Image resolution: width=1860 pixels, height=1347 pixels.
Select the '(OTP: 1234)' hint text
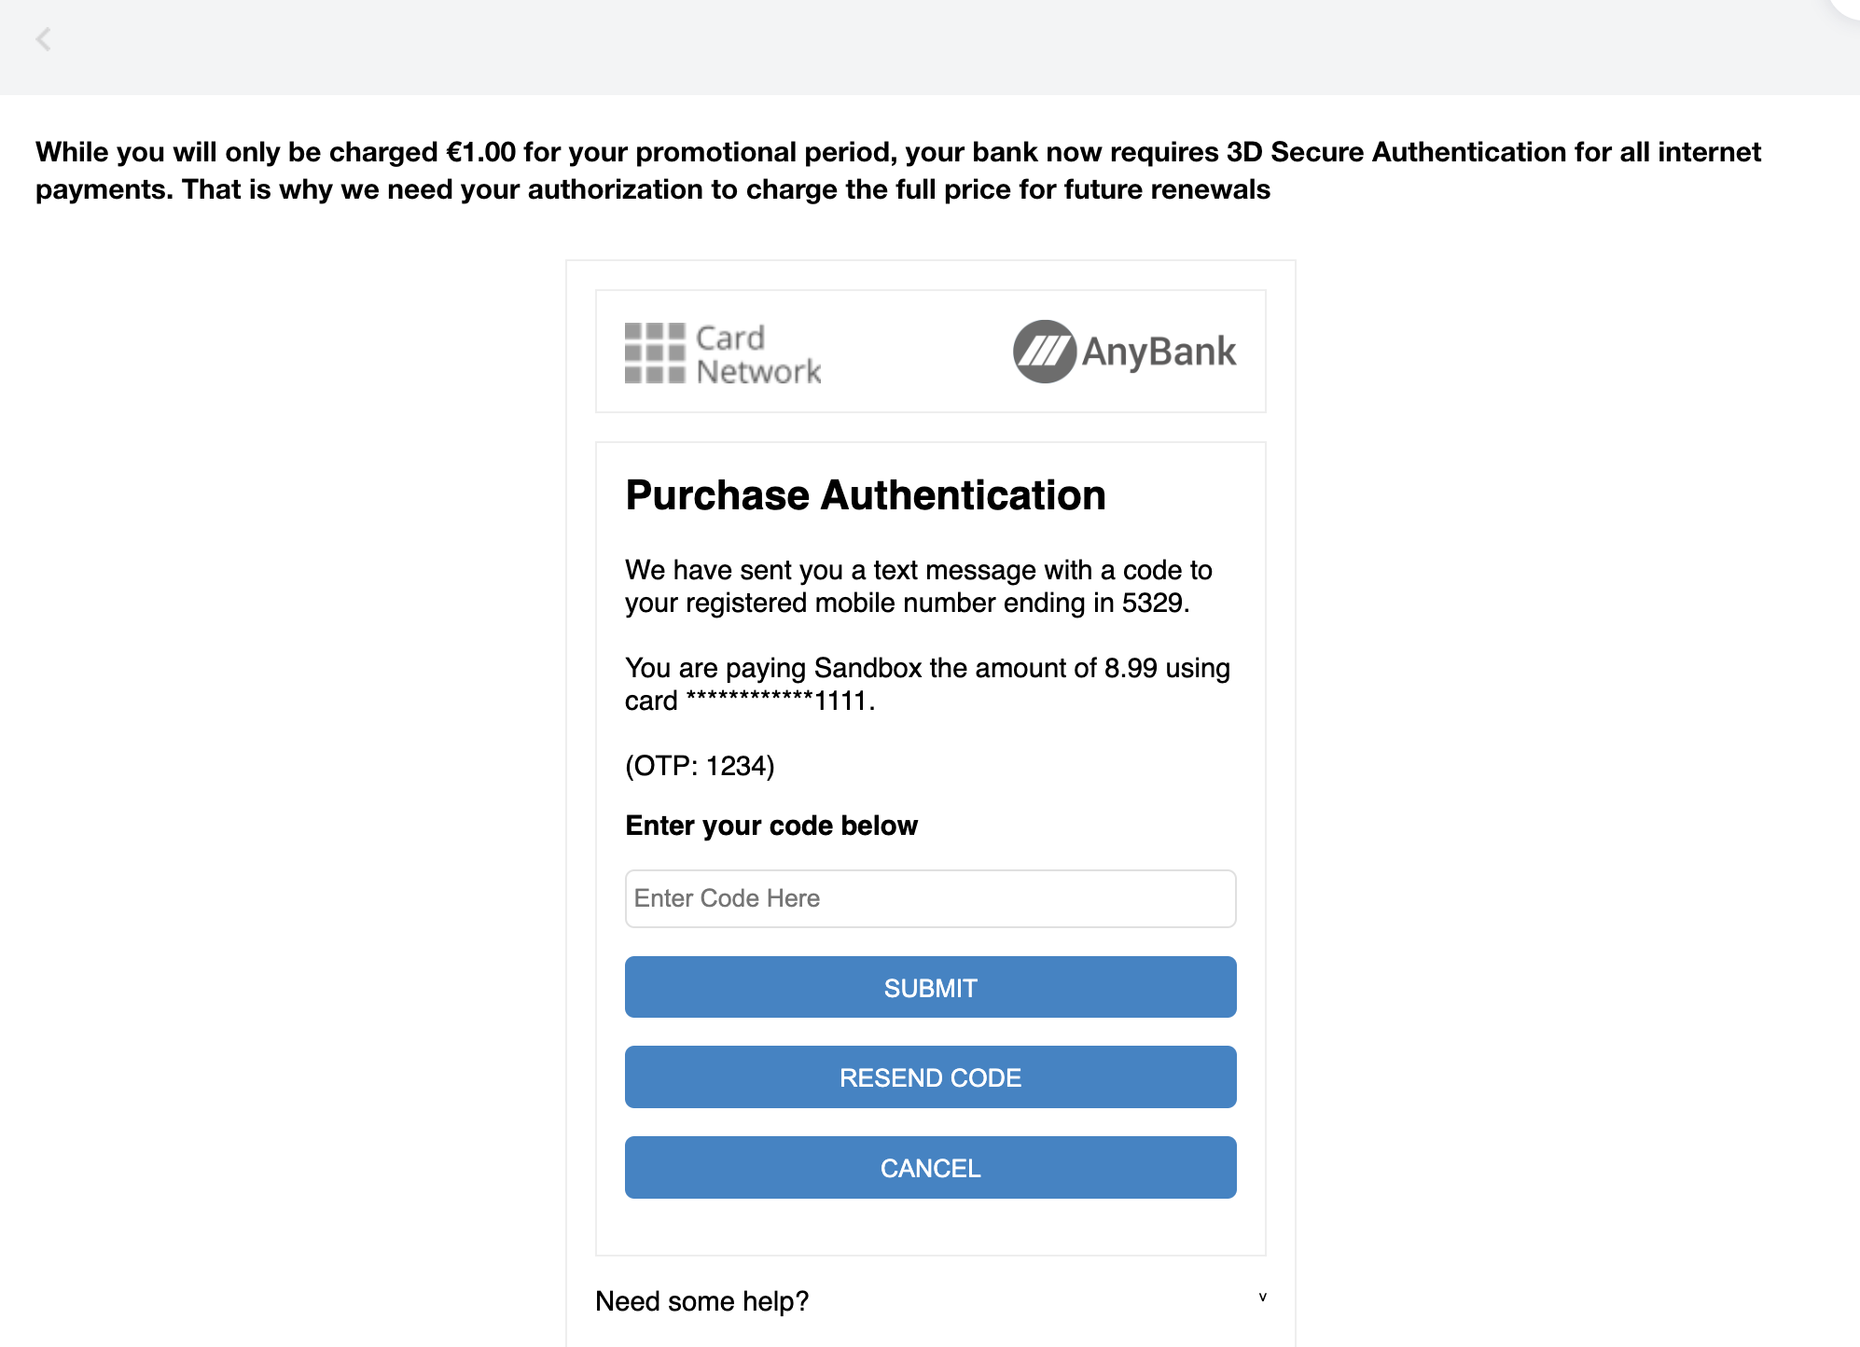pos(700,766)
